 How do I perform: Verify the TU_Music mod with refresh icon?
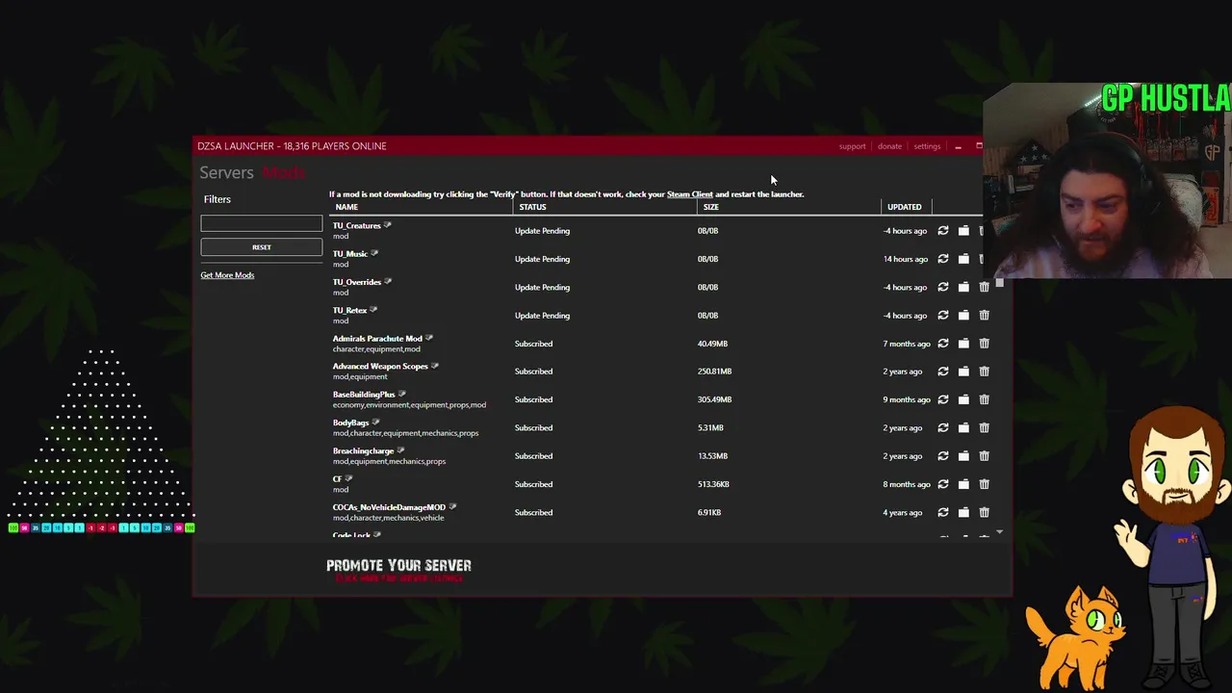click(943, 259)
